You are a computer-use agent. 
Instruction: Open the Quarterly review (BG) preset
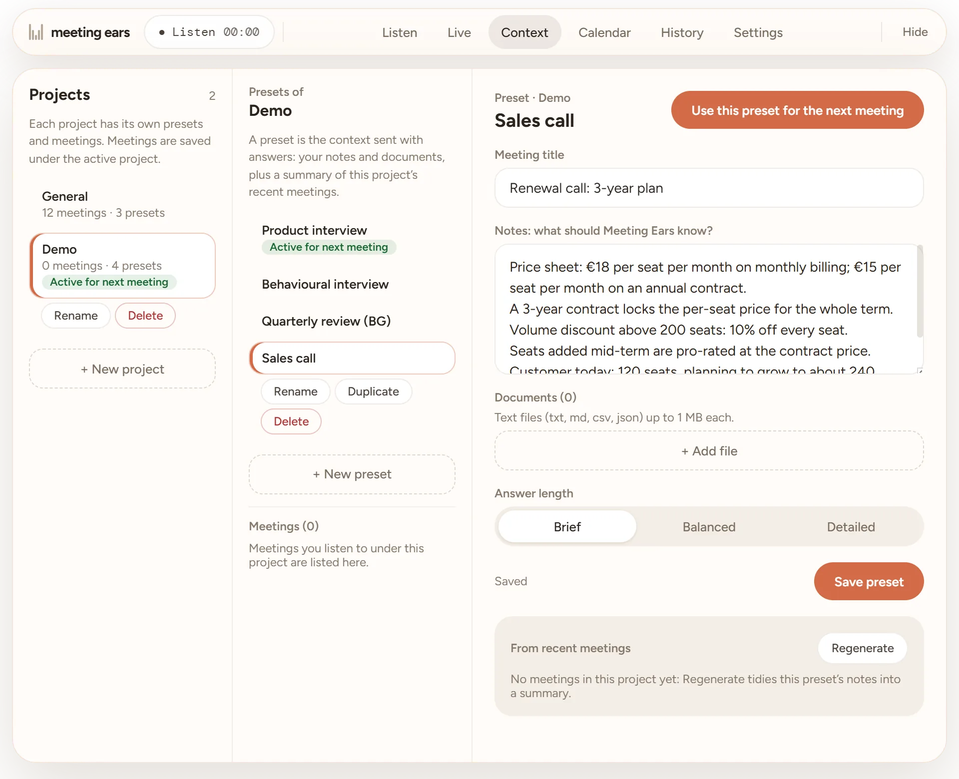(x=352, y=321)
